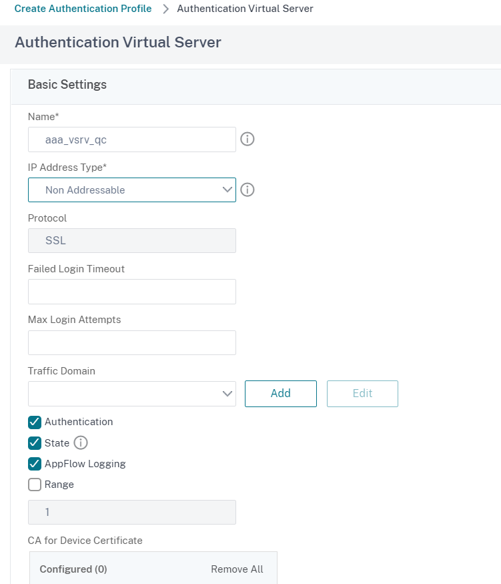Turn off AppFlow Logging
The image size is (501, 584).
33,463
